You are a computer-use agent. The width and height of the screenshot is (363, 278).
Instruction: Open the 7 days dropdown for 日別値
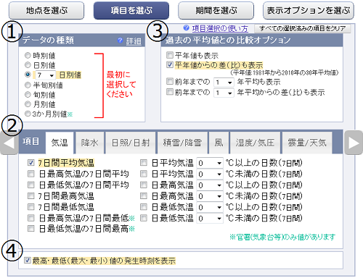[46, 75]
